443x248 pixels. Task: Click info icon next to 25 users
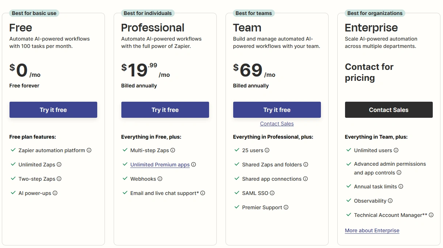[x=267, y=150]
